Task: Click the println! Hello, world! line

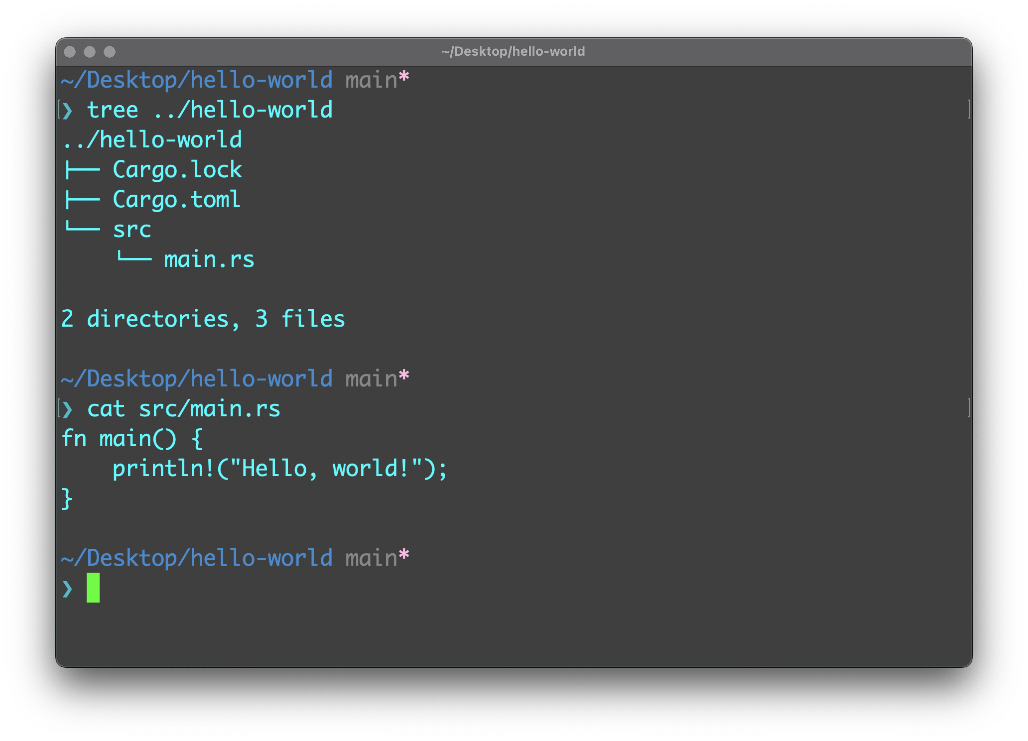Action: 280,469
